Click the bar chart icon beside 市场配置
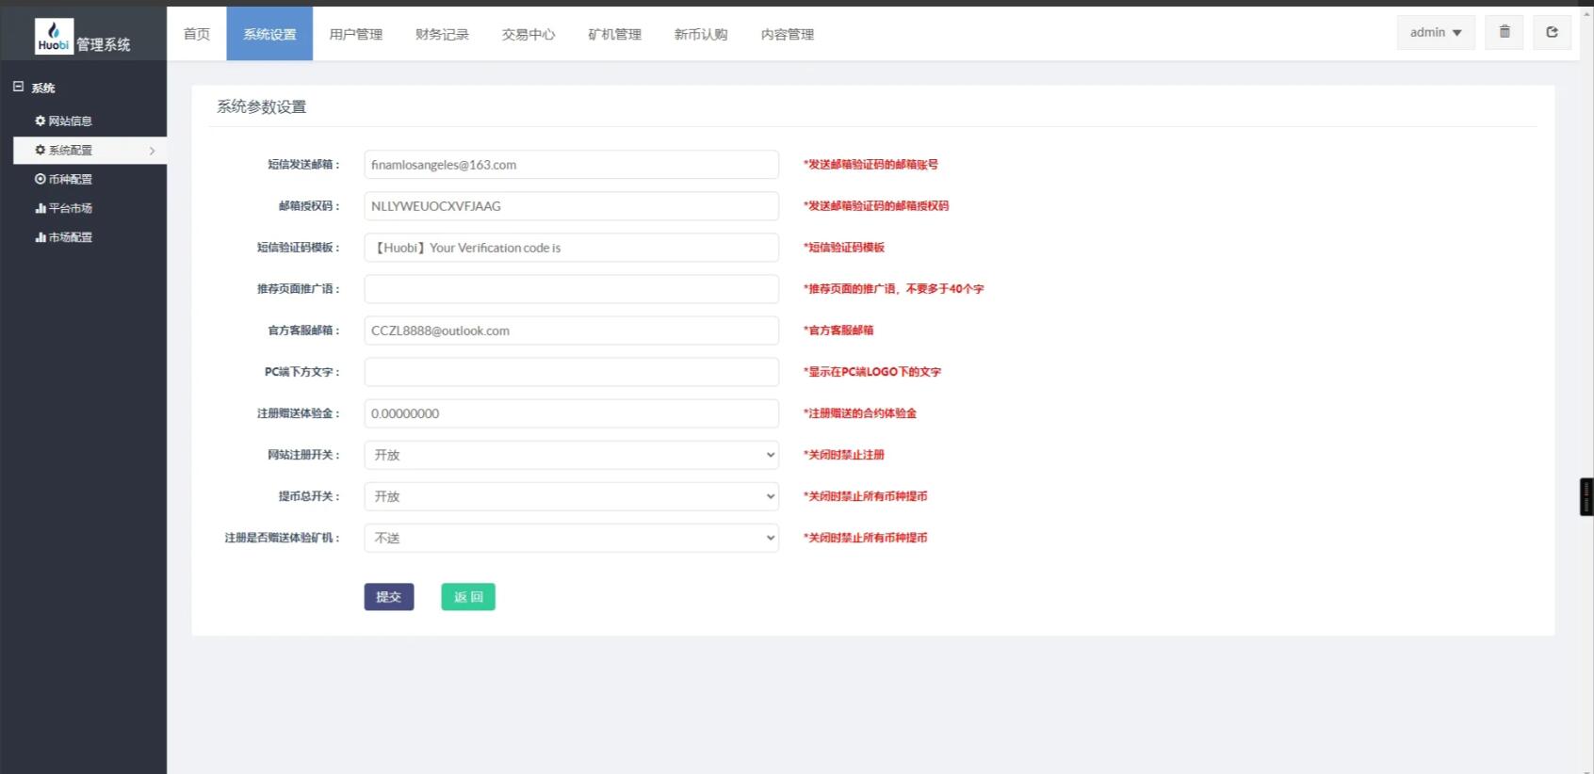 coord(41,237)
